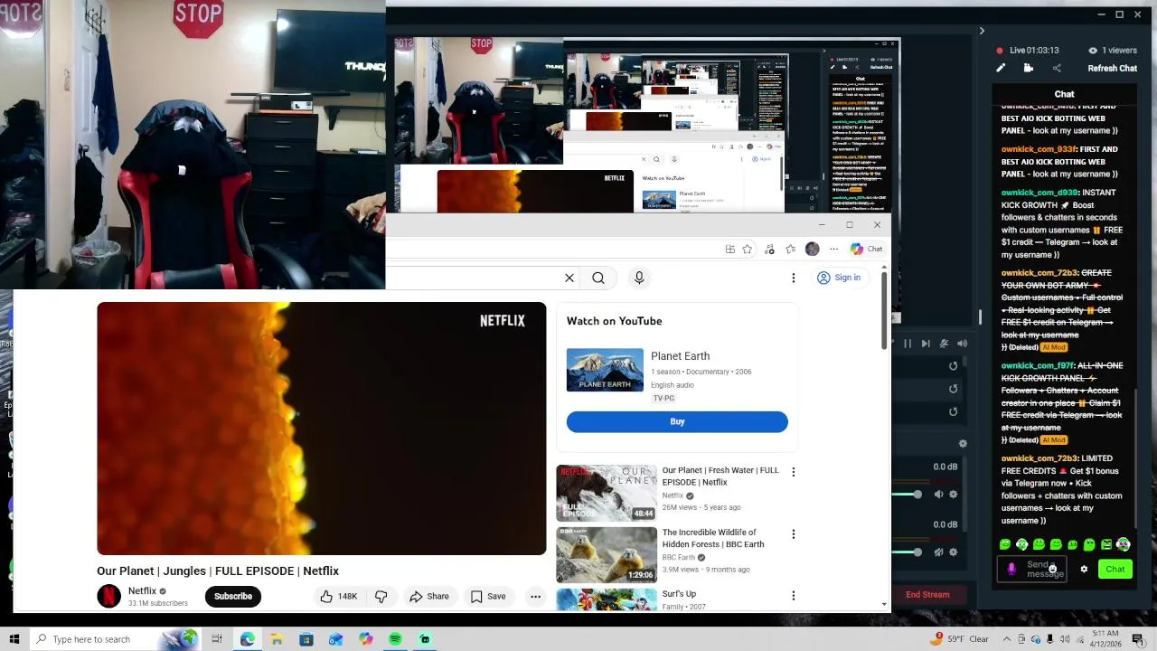The height and width of the screenshot is (651, 1157).
Task: Click username ownkick_com_72b3 in last chat message
Action: [x=1039, y=458]
